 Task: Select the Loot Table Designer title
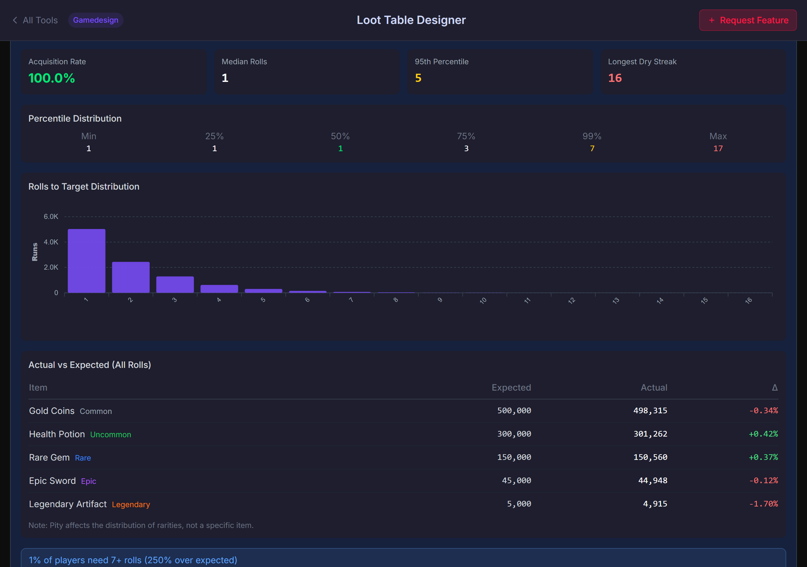411,20
